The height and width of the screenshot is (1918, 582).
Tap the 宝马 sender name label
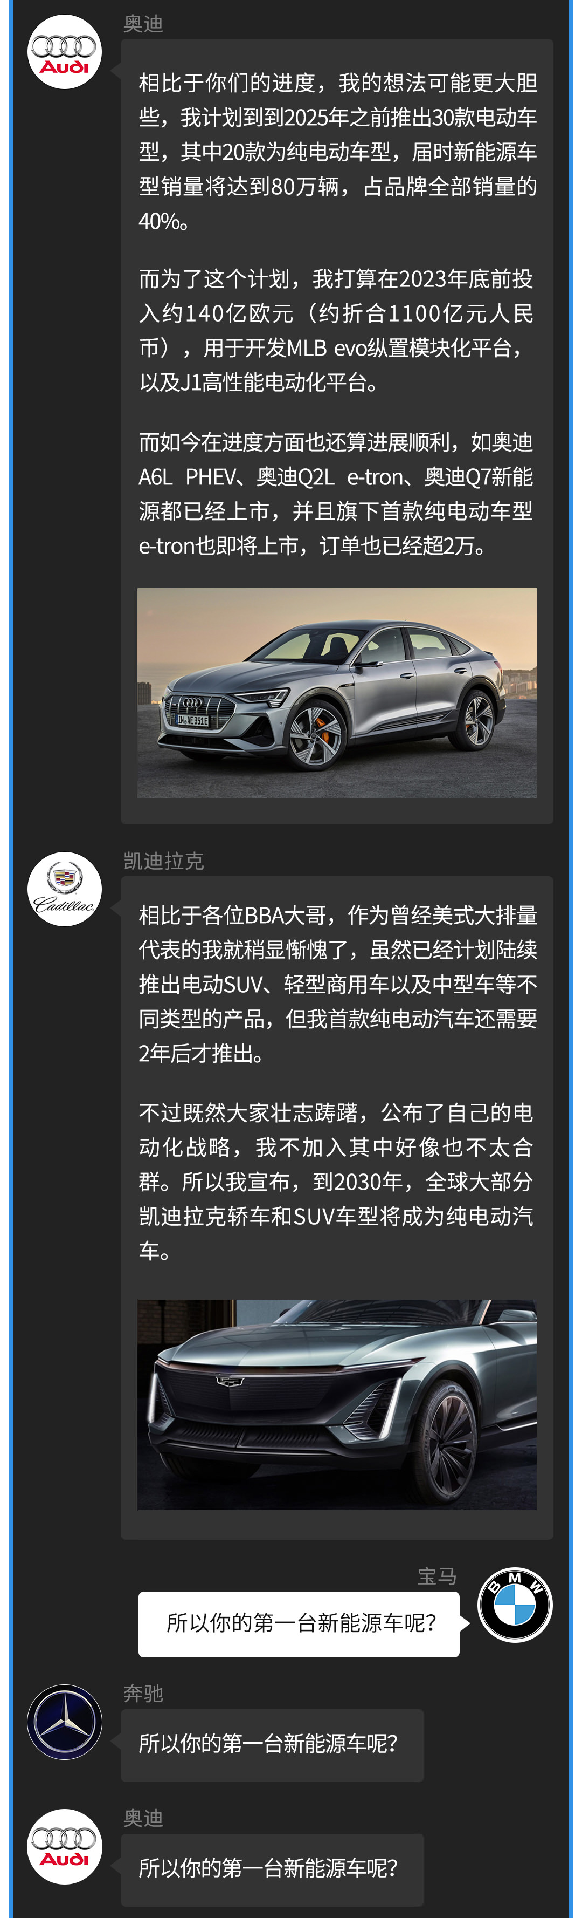[x=437, y=1576]
